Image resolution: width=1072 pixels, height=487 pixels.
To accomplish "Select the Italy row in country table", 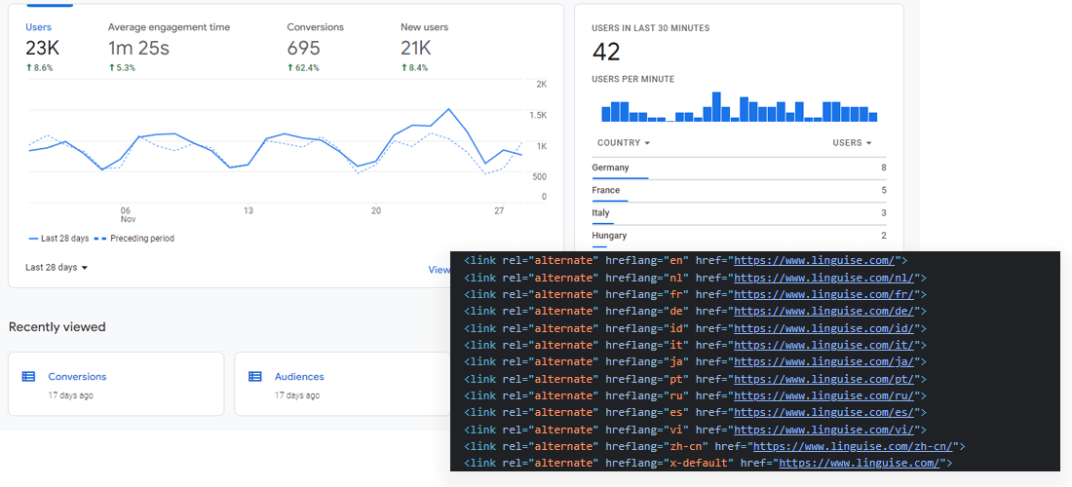I will [601, 212].
